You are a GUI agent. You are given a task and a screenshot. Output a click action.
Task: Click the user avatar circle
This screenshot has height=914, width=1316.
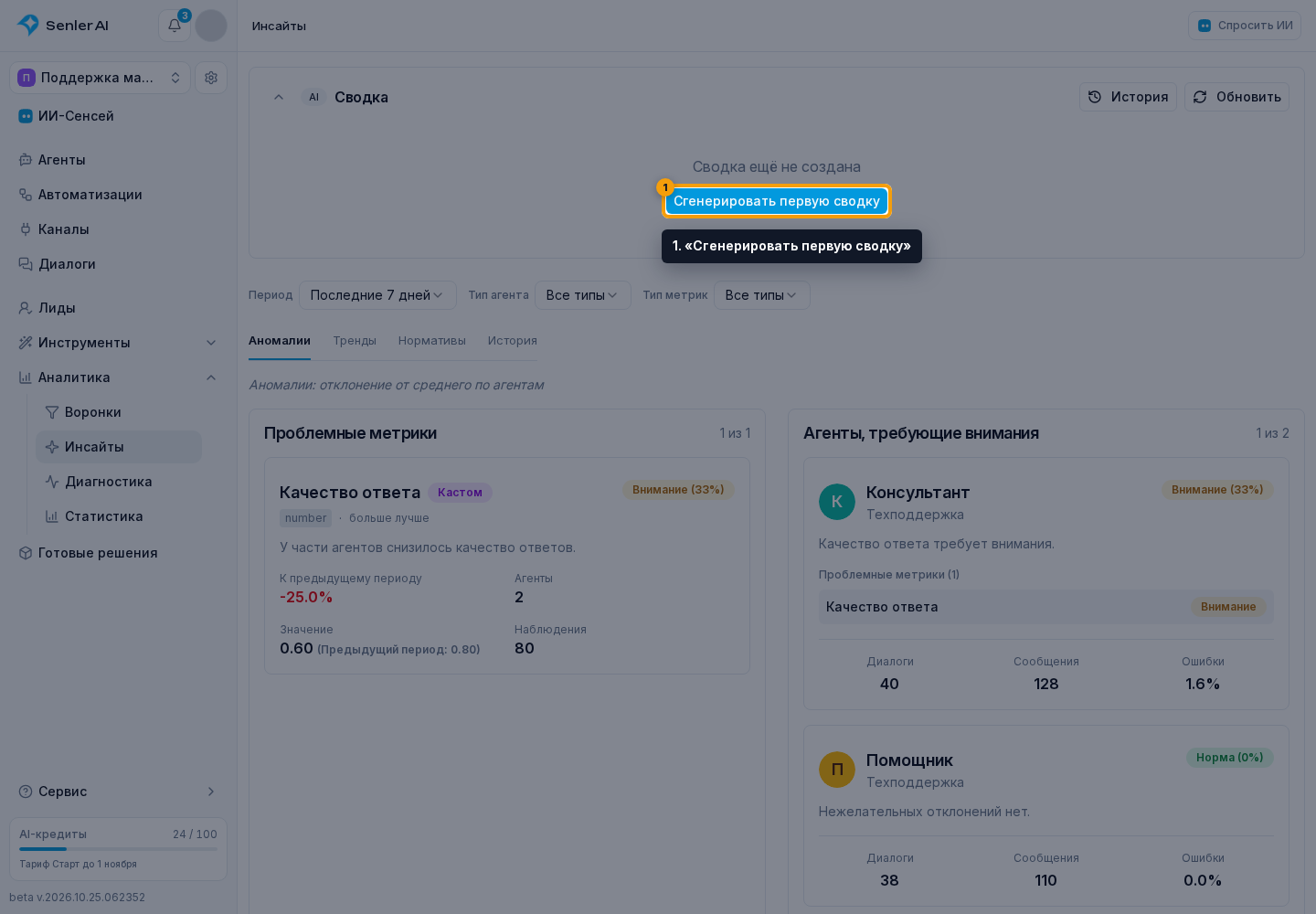pos(211,26)
